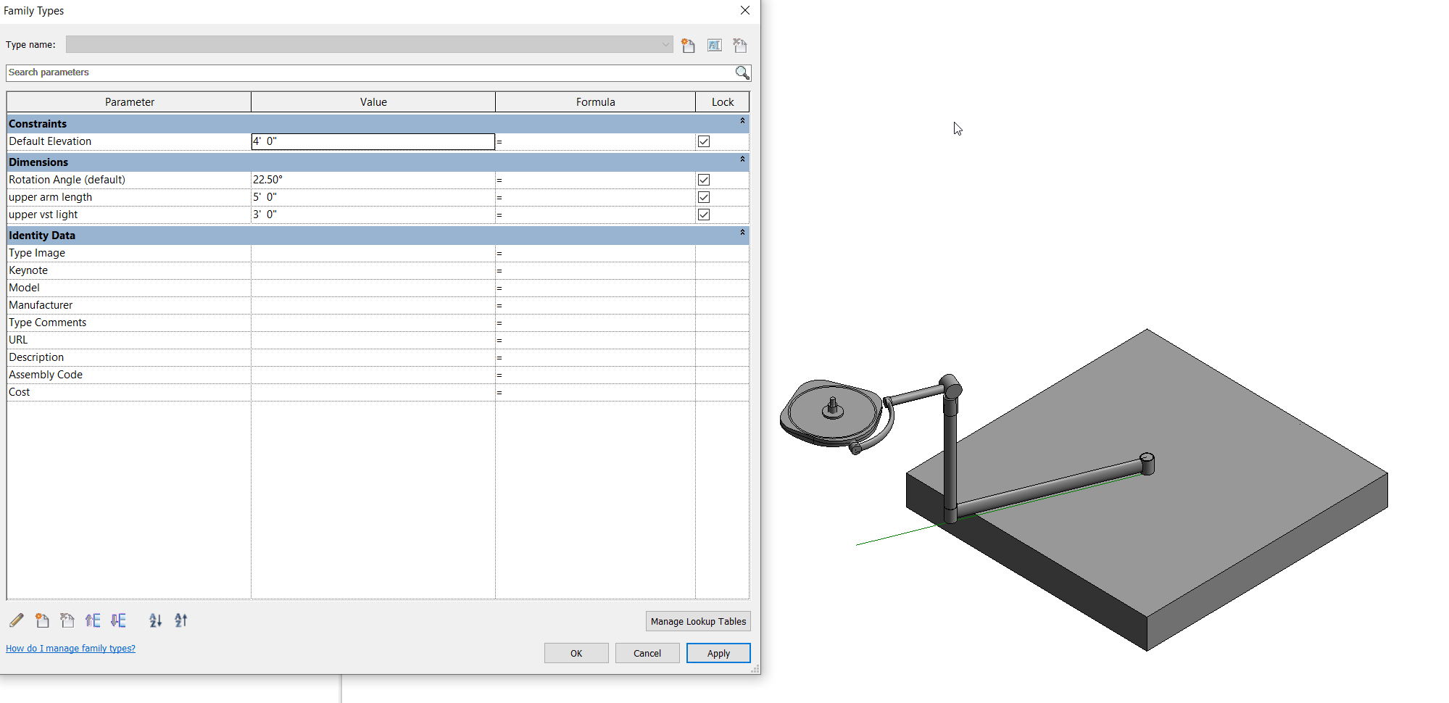Click the New Parameter icon
This screenshot has width=1449, height=703.
(x=42, y=620)
